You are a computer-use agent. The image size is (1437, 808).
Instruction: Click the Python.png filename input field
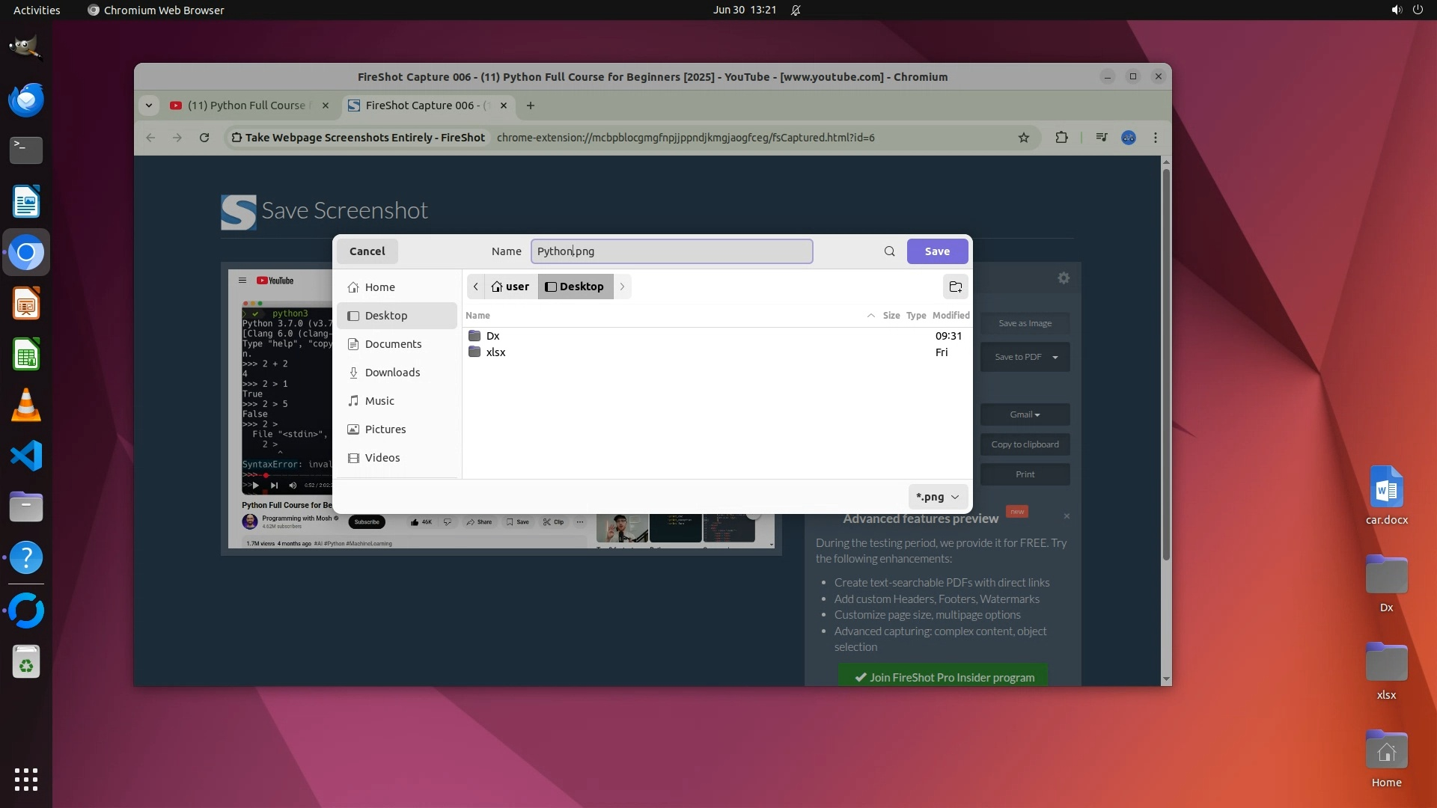coord(671,251)
